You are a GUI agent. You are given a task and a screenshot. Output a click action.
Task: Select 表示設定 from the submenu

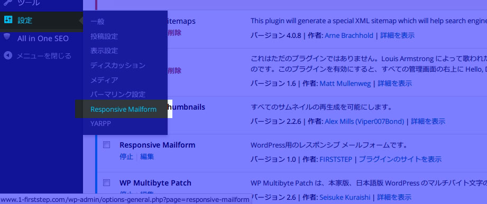104,51
